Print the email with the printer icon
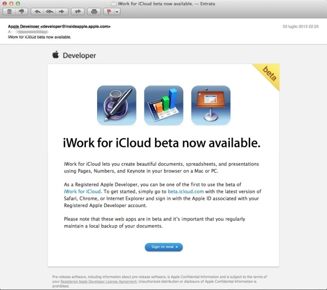The height and width of the screenshot is (290, 327). 94,11
